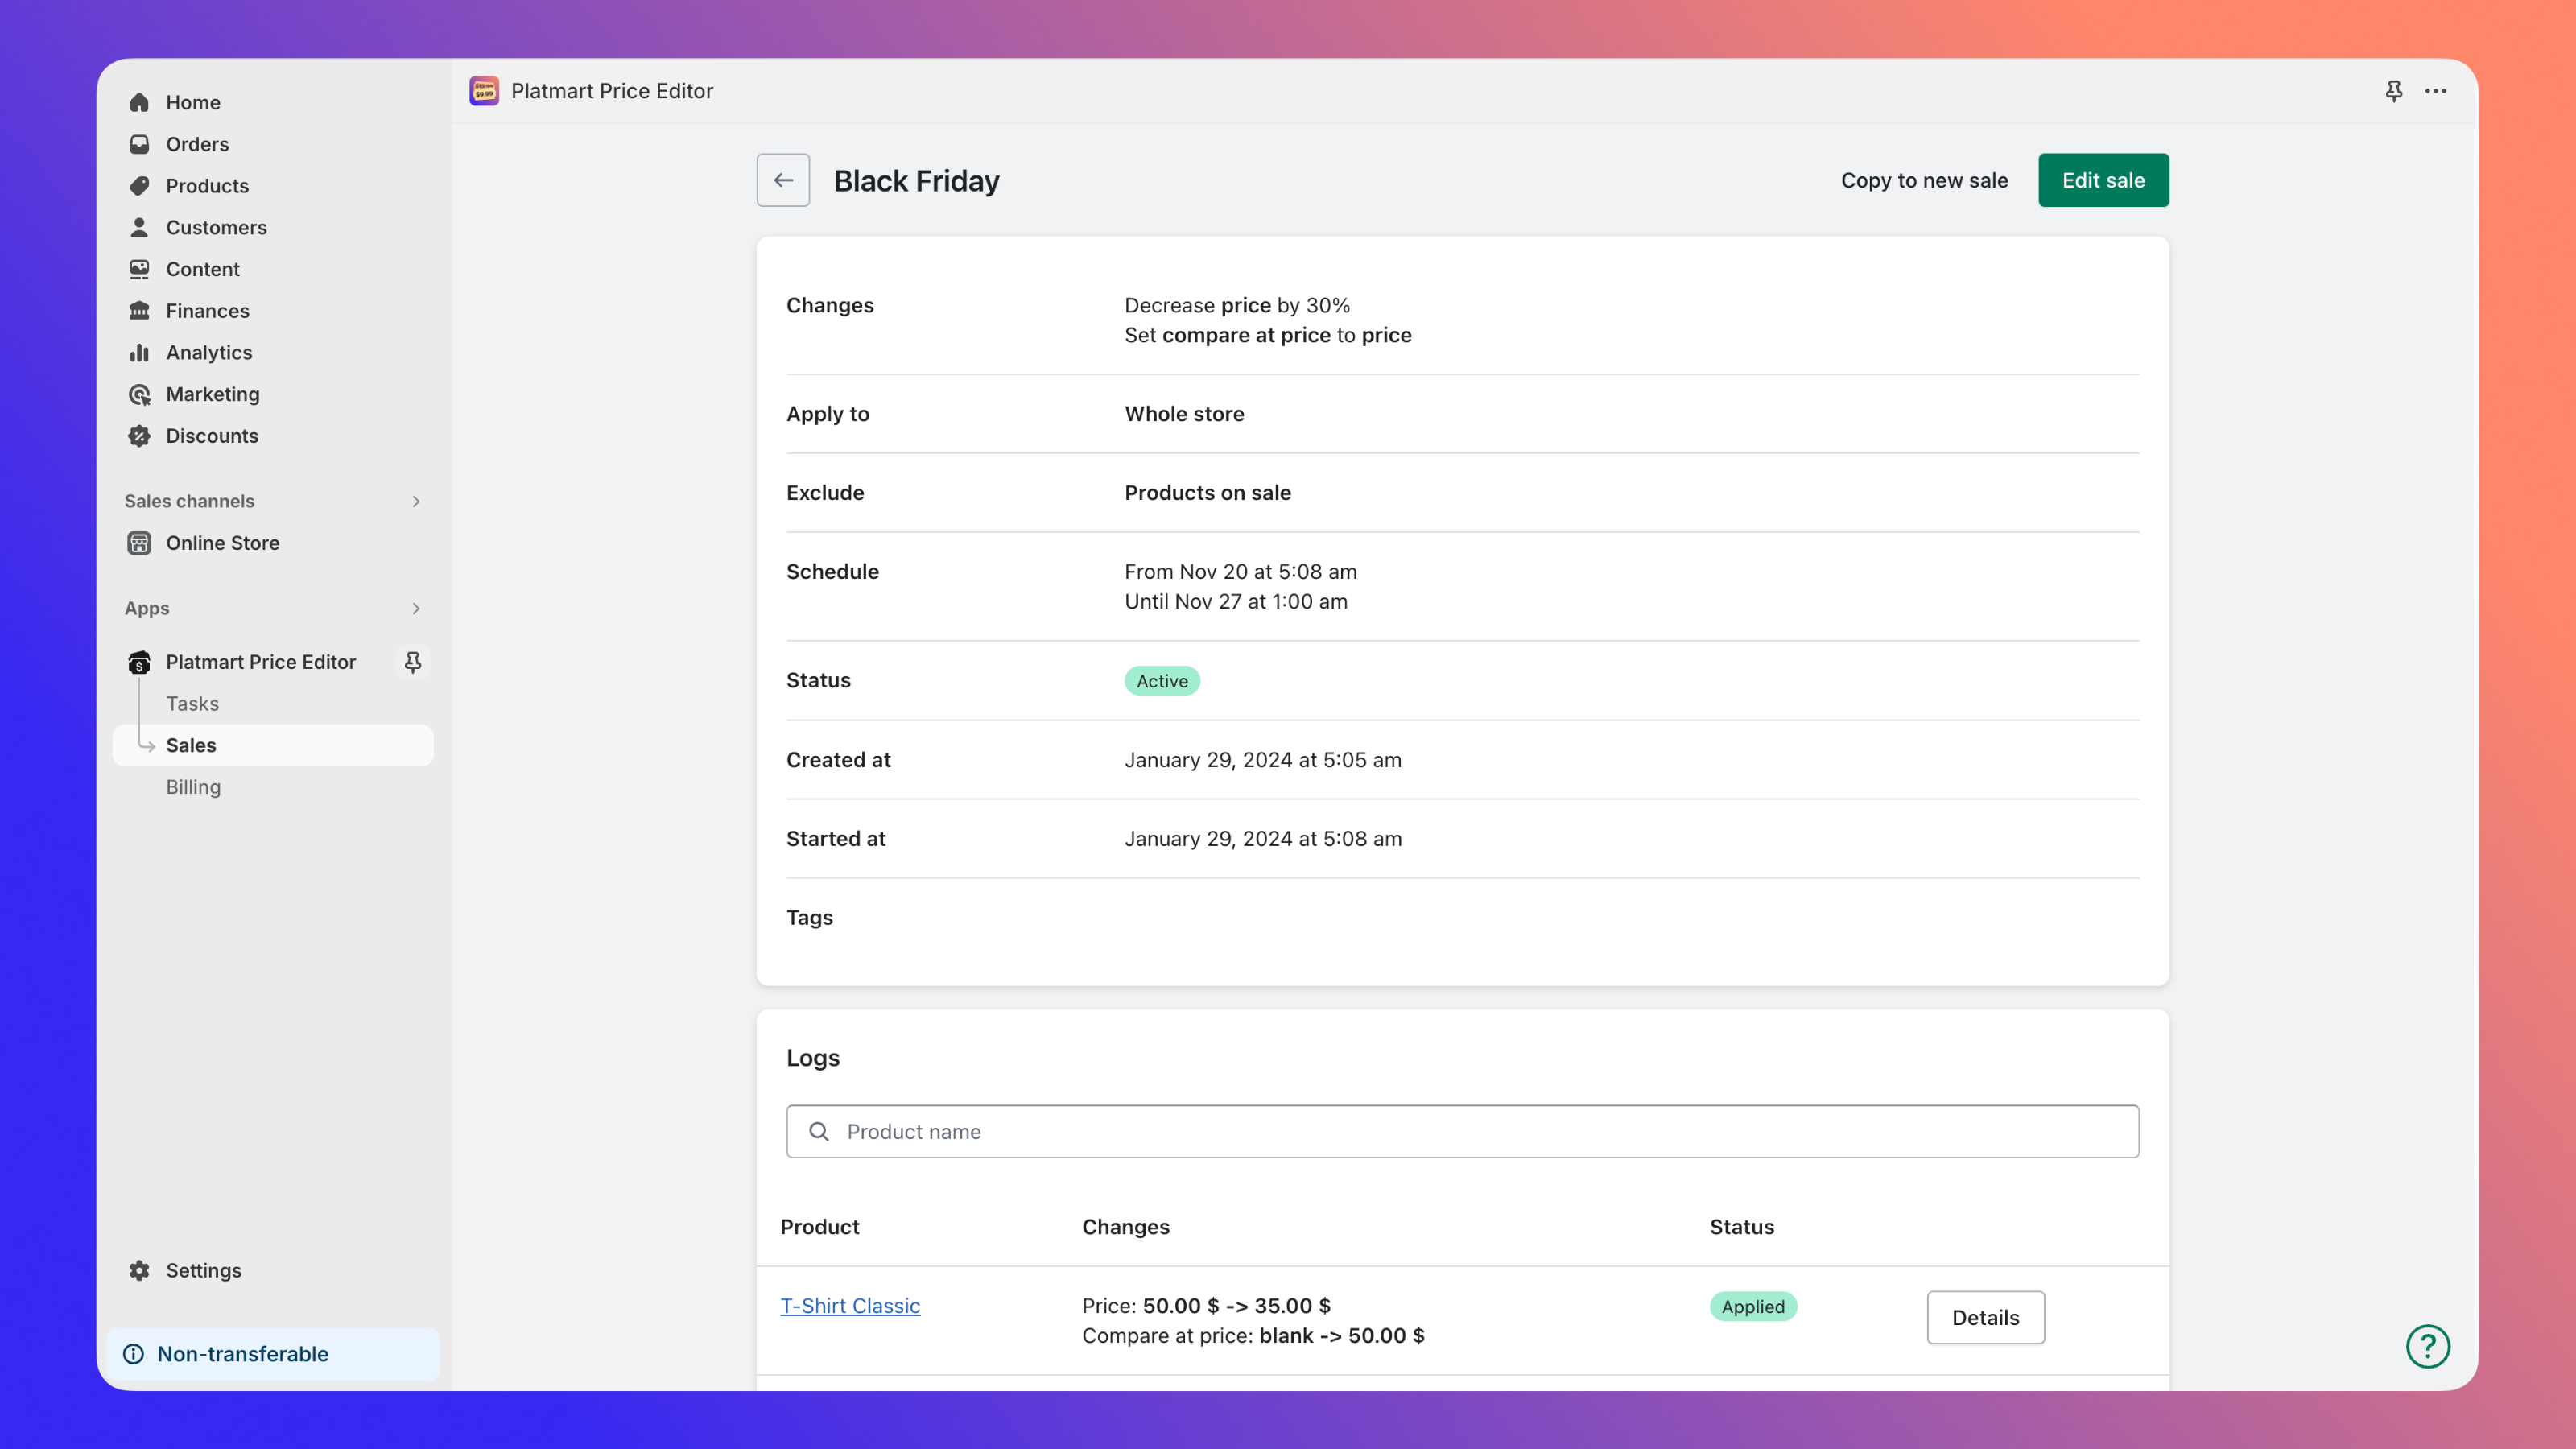This screenshot has width=2576, height=1449.
Task: Click the Marketing icon
Action: [140, 394]
